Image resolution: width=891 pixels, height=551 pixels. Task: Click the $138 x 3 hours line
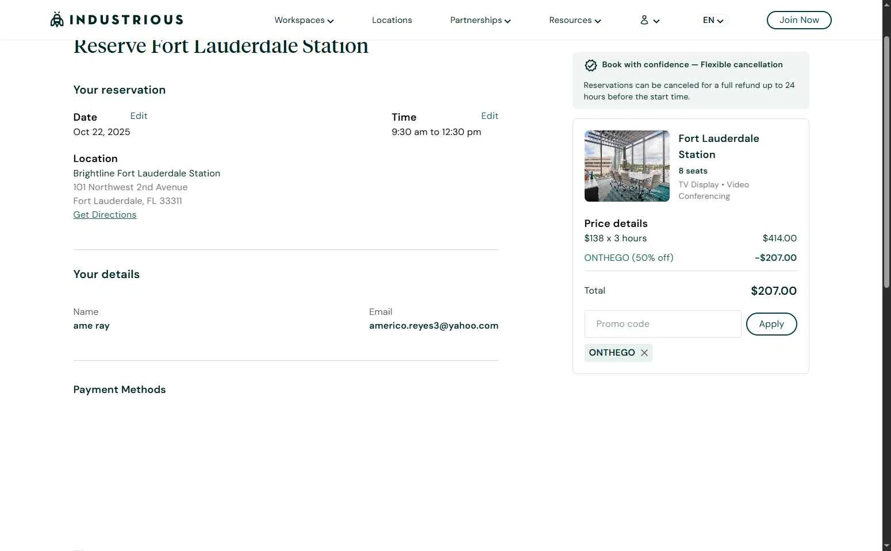point(616,238)
